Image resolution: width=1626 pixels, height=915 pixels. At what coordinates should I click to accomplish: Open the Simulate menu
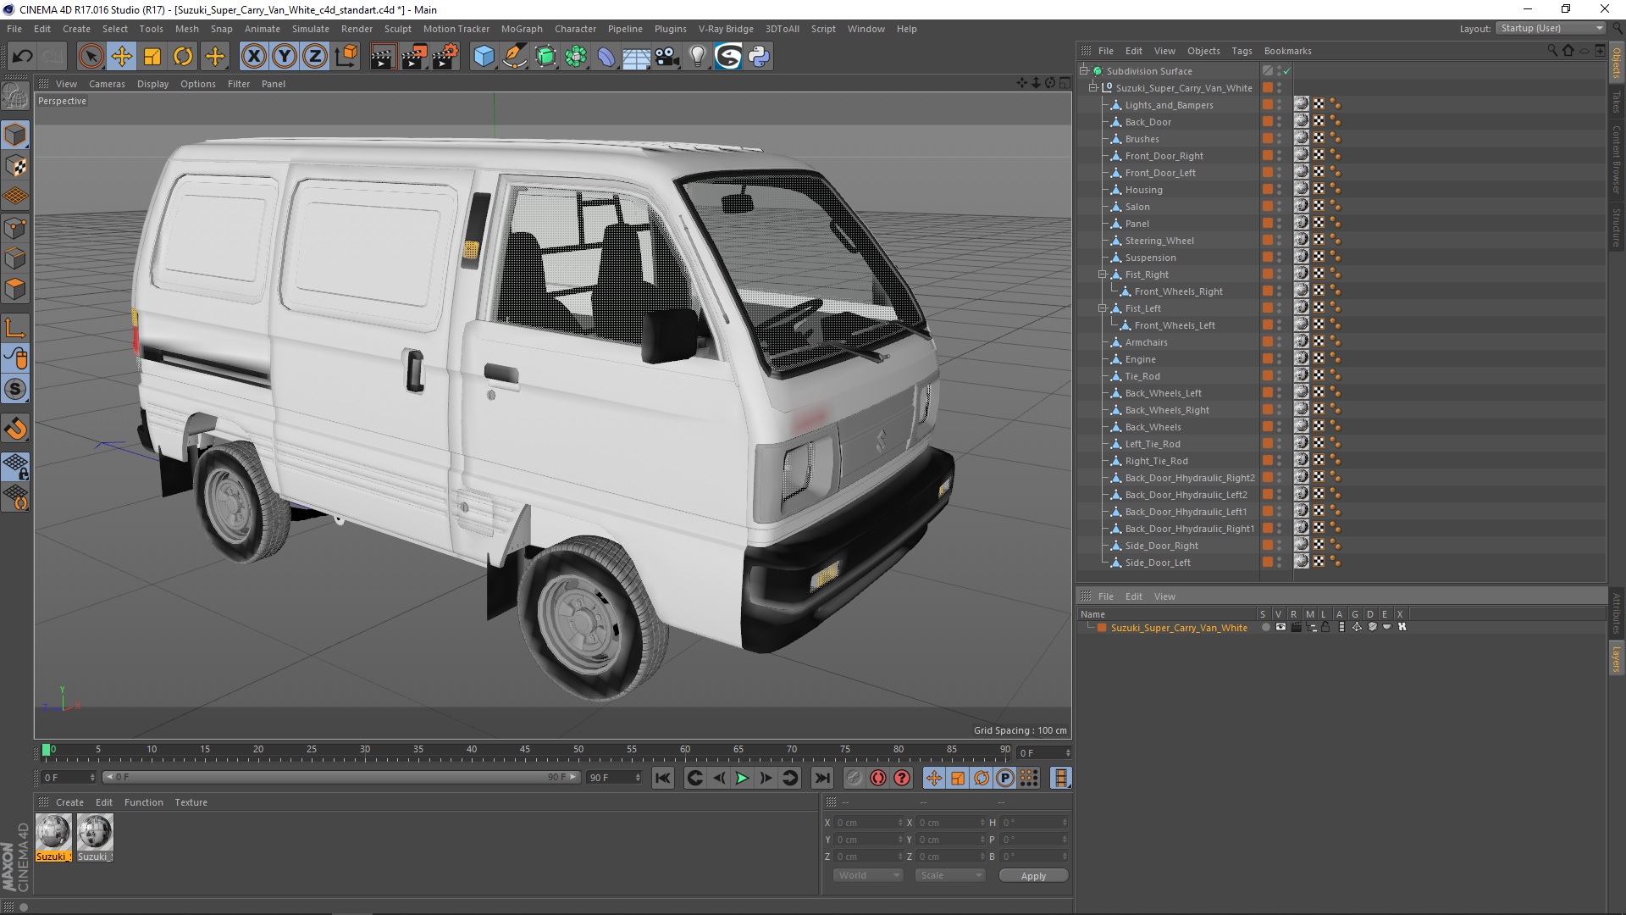click(x=310, y=29)
